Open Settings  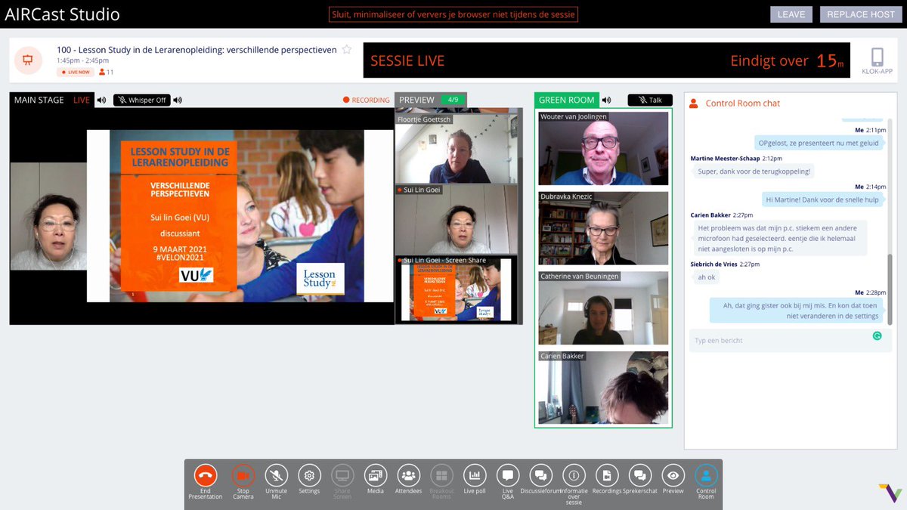click(309, 477)
